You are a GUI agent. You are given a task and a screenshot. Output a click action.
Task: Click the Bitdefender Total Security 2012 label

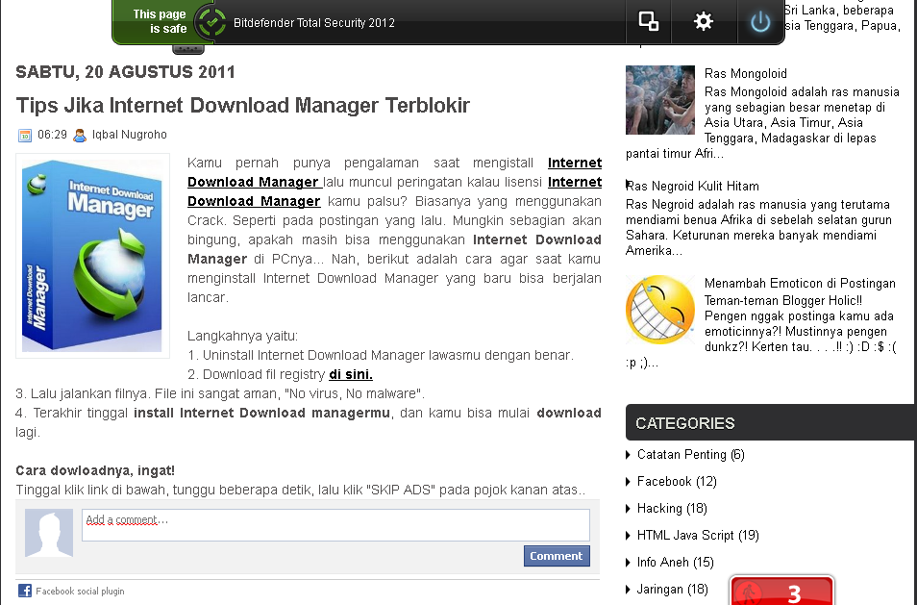tap(314, 23)
